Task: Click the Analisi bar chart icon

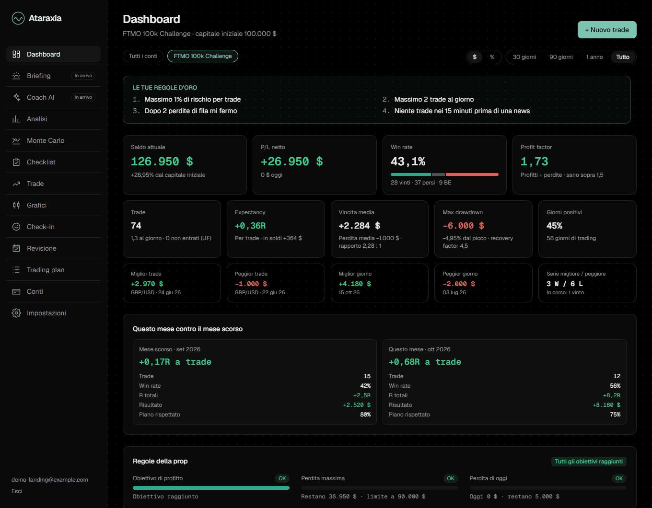Action: pos(16,119)
